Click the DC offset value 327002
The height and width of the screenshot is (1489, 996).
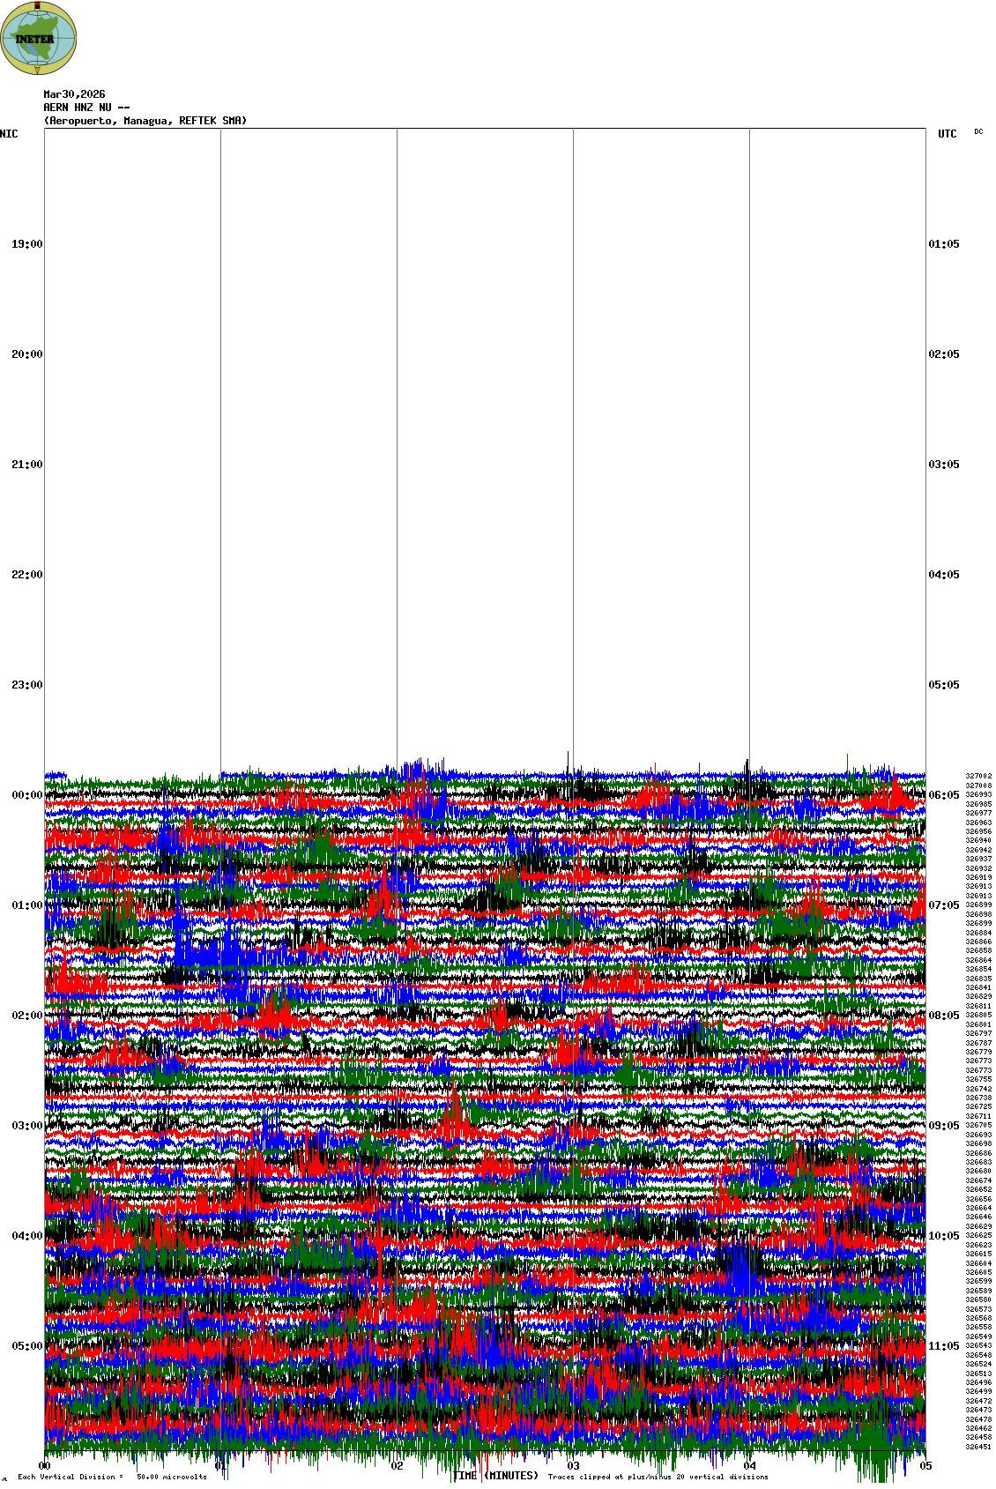pyautogui.click(x=978, y=776)
